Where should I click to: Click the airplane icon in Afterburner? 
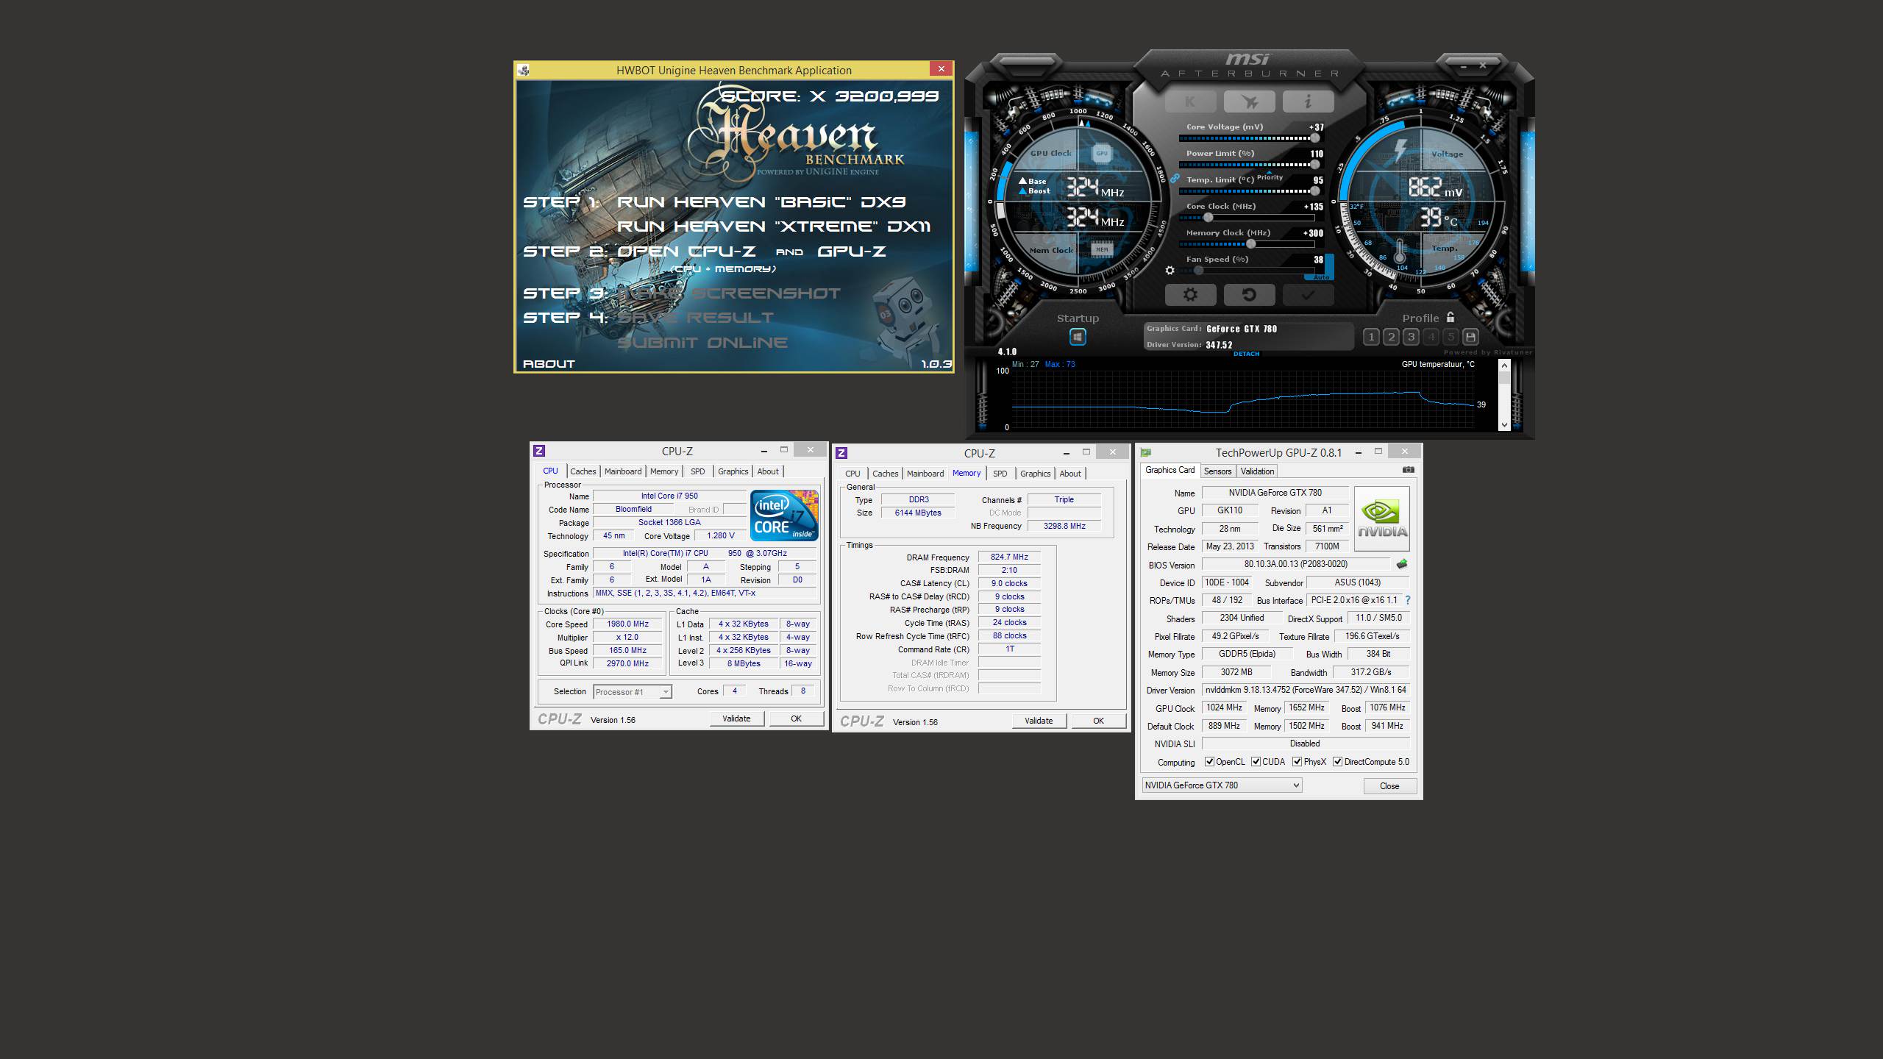tap(1249, 101)
